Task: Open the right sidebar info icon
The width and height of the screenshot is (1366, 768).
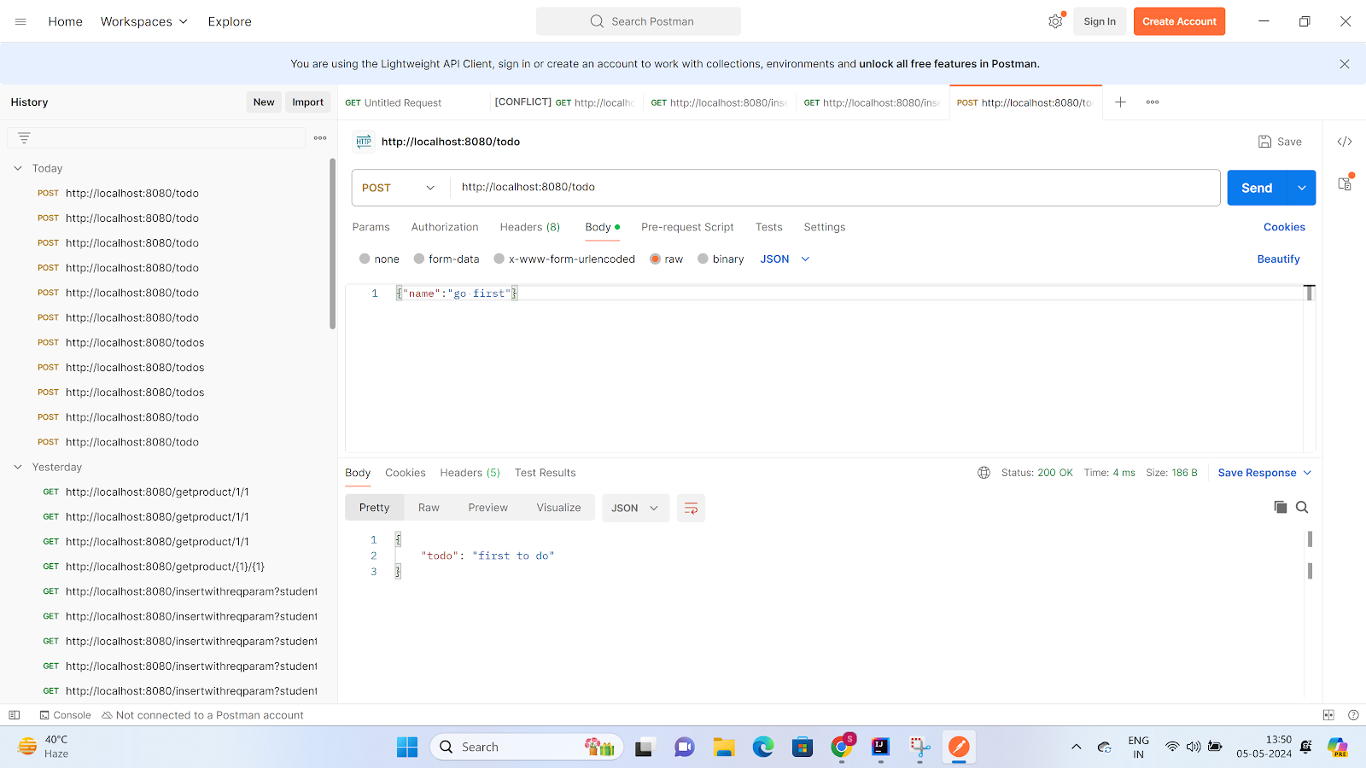Action: [1345, 183]
